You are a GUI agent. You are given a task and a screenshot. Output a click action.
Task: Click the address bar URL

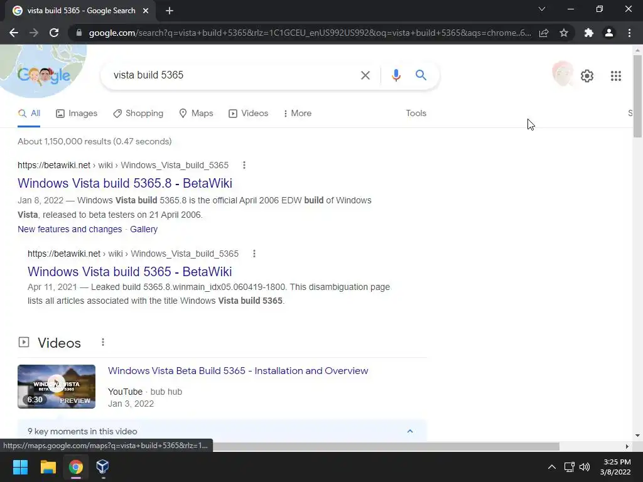(x=310, y=33)
